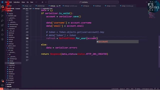
Task: Open wsgi.py in the explorer
Action: 11,13
